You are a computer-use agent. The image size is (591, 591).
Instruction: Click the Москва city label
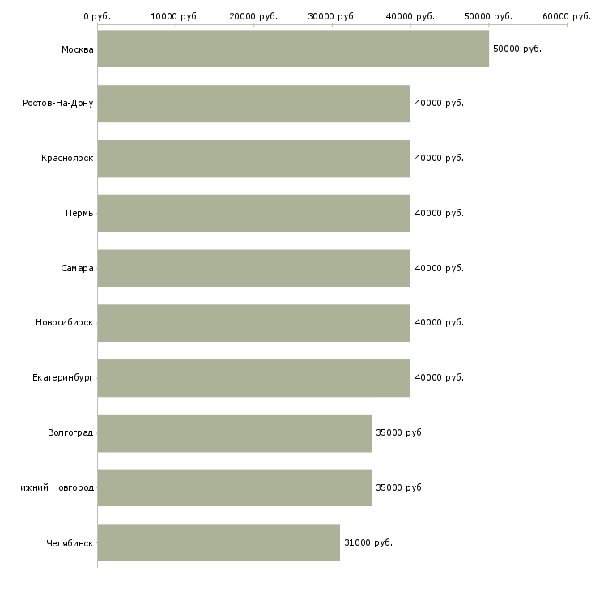pyautogui.click(x=77, y=49)
